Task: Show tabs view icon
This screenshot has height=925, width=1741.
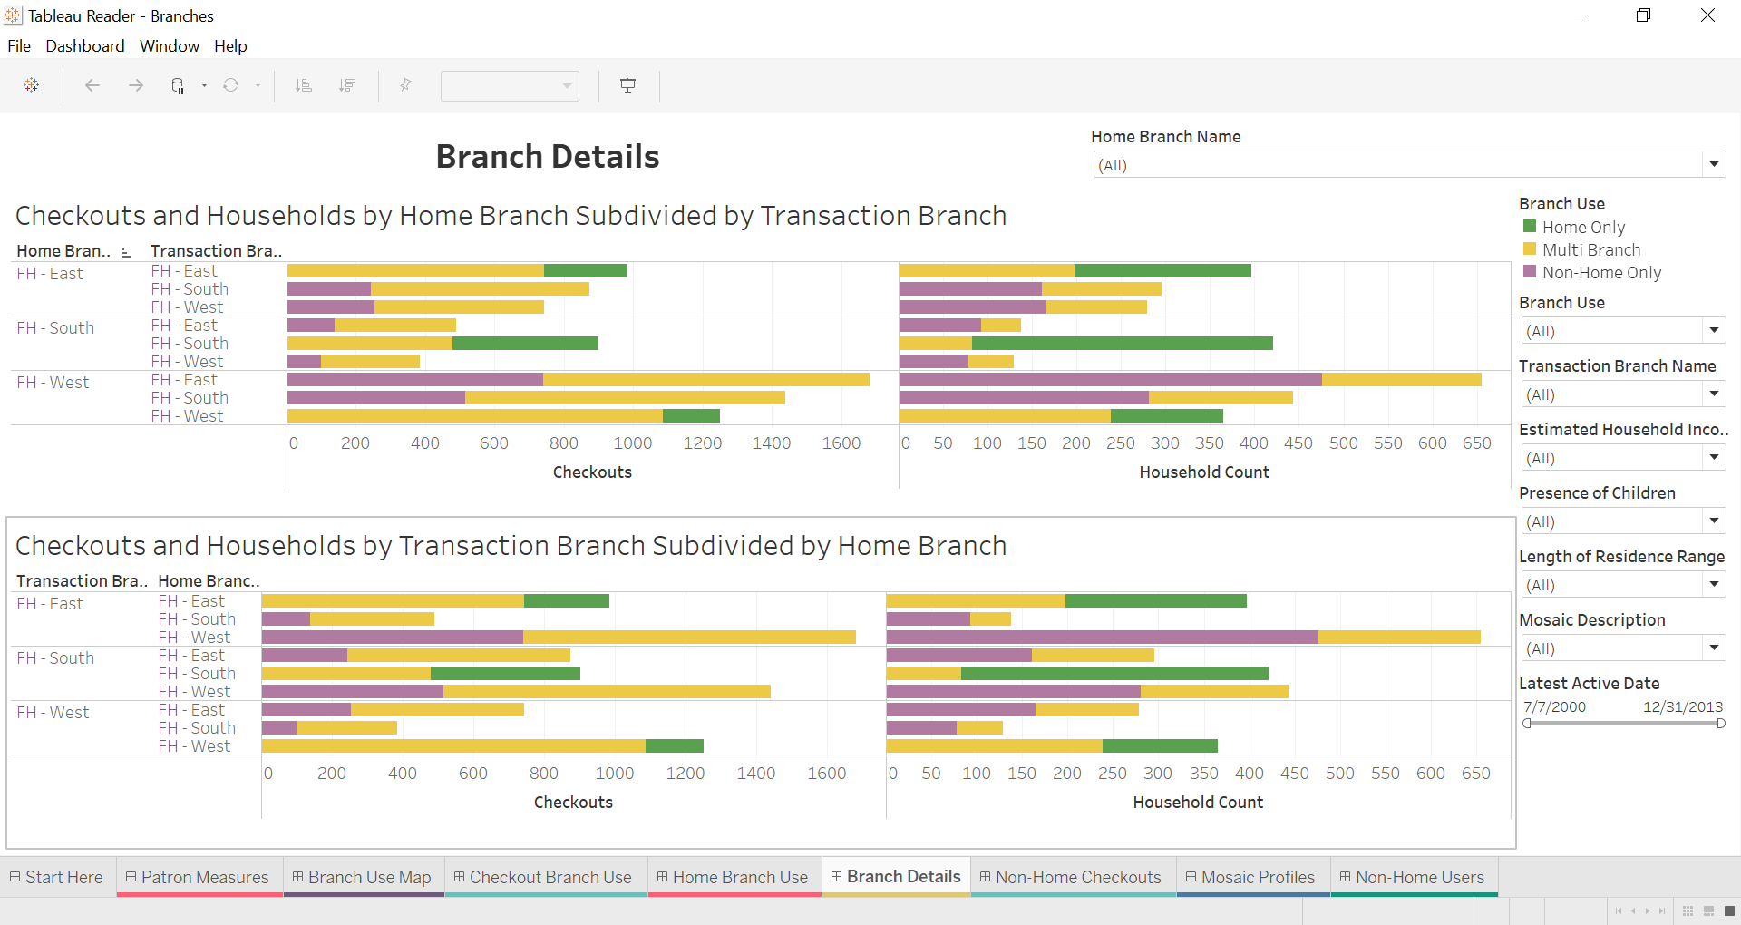Action: click(1729, 910)
